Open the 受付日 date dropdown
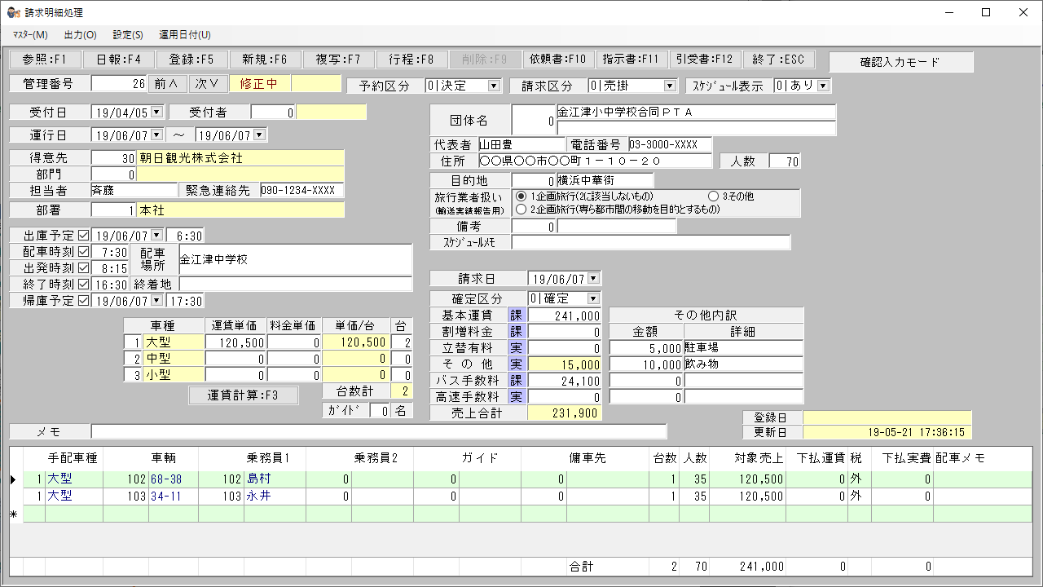This screenshot has width=1043, height=587. point(156,112)
